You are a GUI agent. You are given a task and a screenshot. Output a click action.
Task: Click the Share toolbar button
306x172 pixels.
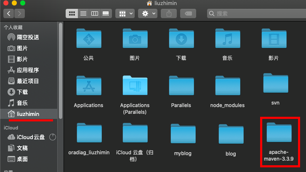[169, 13]
